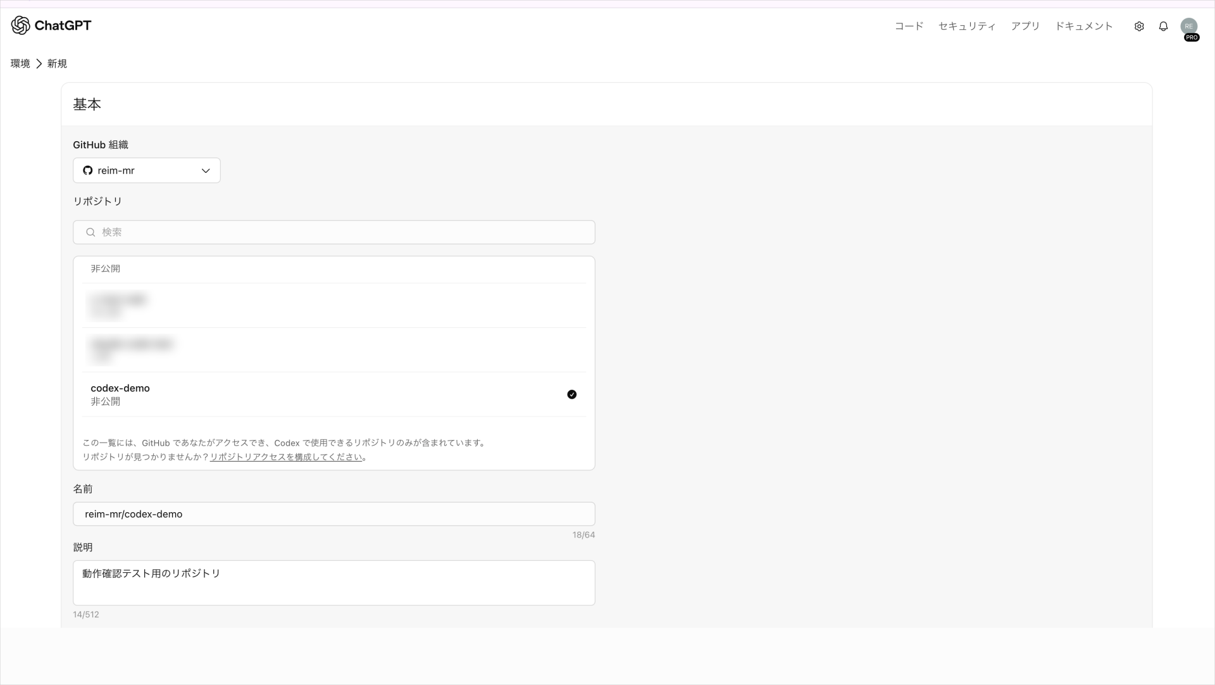Click the PRO badge under avatar
1215x685 pixels.
pyautogui.click(x=1192, y=37)
